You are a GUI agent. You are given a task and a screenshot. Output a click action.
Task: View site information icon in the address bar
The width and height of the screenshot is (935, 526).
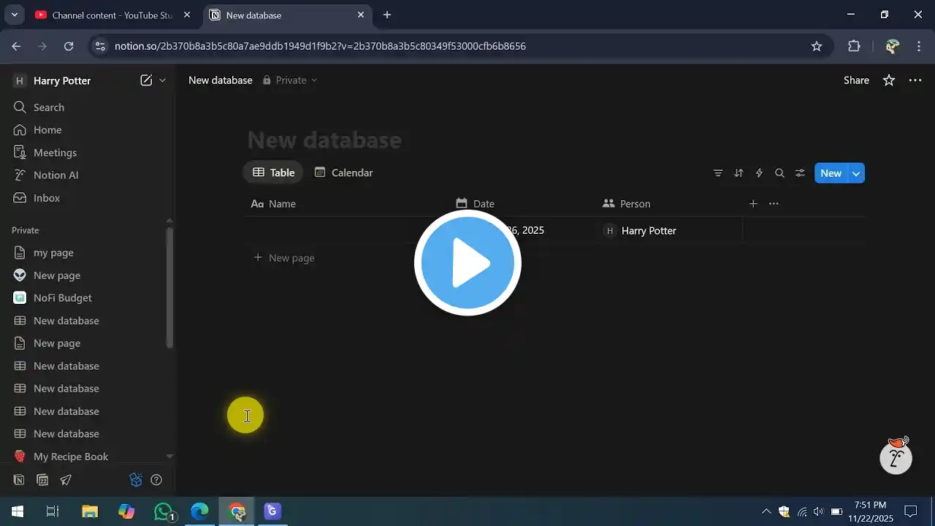[100, 46]
